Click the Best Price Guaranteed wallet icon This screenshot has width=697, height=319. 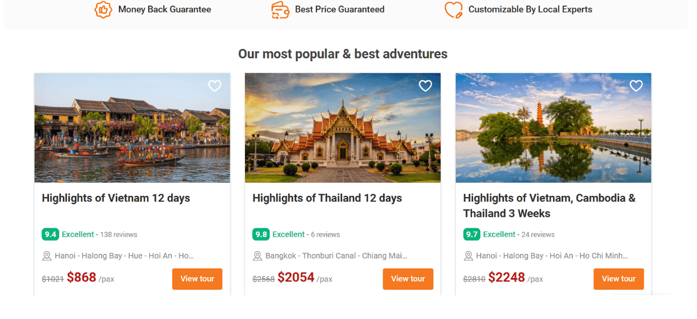coord(280,10)
